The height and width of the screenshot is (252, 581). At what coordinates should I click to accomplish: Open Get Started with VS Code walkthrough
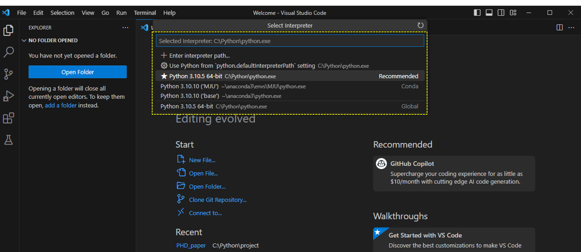point(454,240)
